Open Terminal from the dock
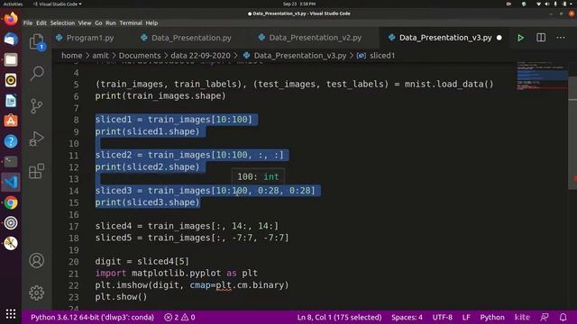 pyautogui.click(x=11, y=162)
